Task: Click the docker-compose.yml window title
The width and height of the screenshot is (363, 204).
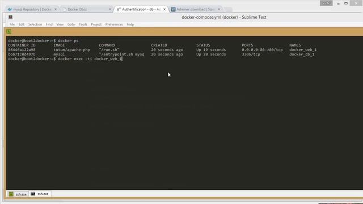Action: click(224, 17)
